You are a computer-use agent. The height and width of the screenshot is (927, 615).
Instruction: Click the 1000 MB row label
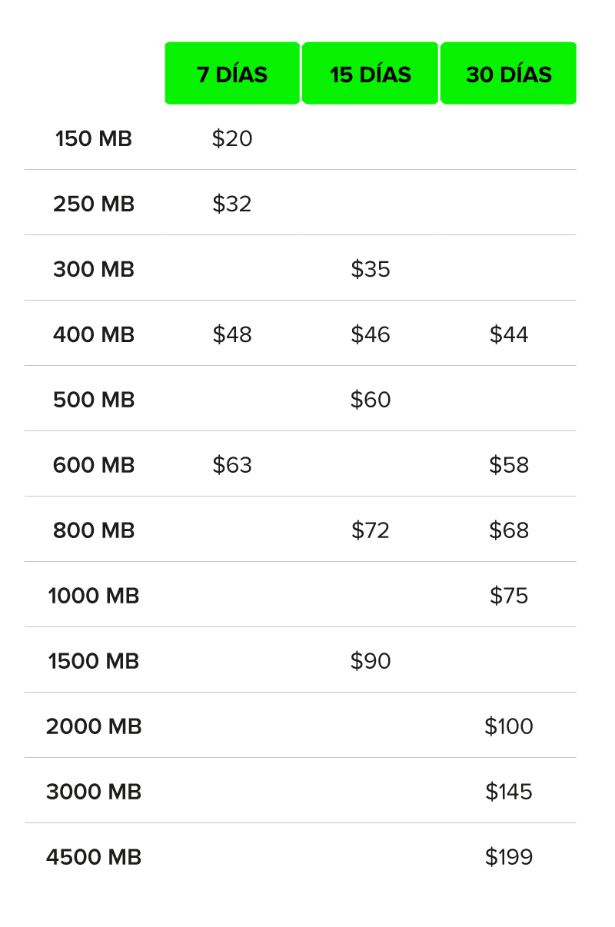[94, 596]
